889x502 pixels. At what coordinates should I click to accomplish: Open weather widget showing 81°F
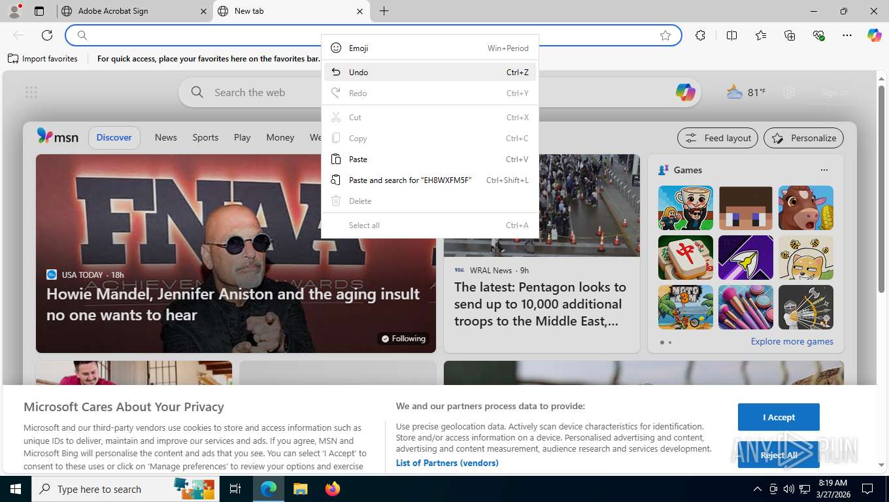coord(746,92)
